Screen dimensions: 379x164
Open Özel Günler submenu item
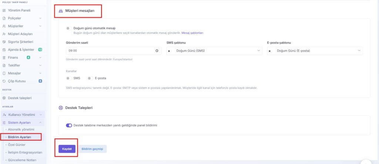coord(17,145)
